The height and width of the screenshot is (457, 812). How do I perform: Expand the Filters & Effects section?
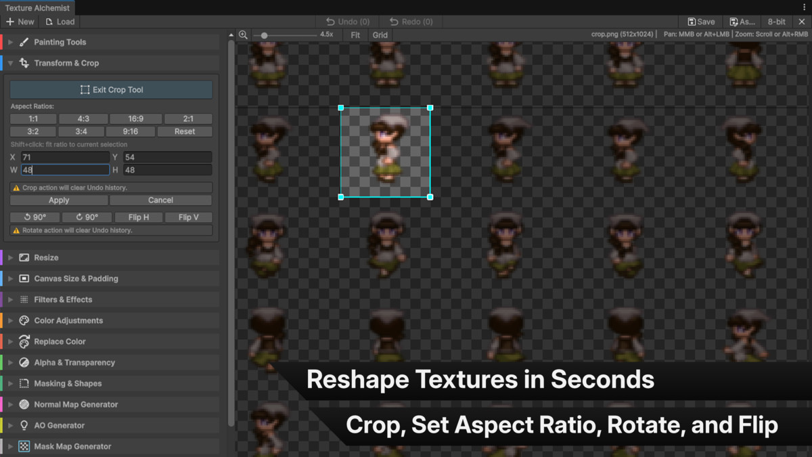pos(10,300)
